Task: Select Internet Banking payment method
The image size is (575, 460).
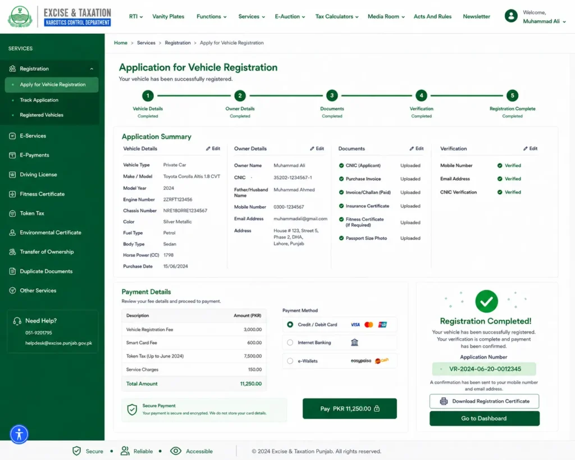Action: pyautogui.click(x=290, y=343)
